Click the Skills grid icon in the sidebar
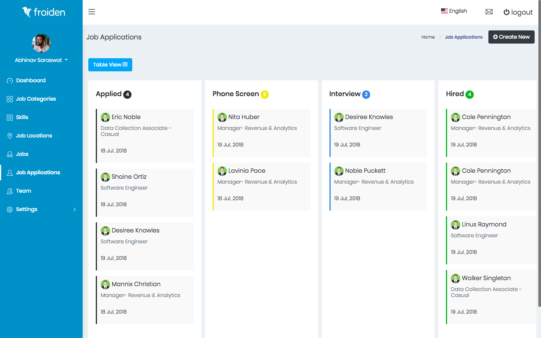Viewport: 541px width, 338px height. pyautogui.click(x=10, y=118)
